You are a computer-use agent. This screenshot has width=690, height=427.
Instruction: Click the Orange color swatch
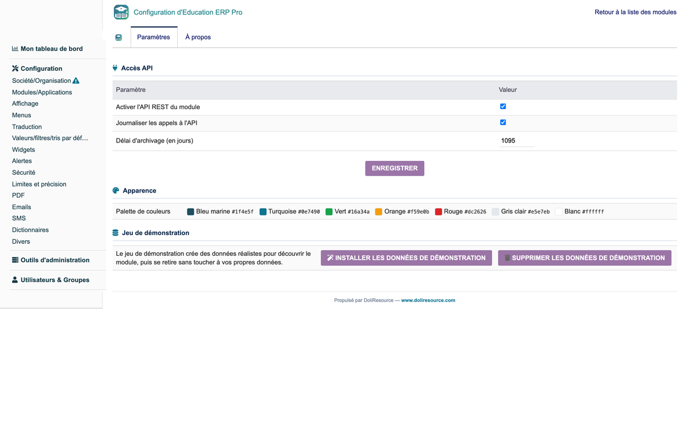coord(379,211)
